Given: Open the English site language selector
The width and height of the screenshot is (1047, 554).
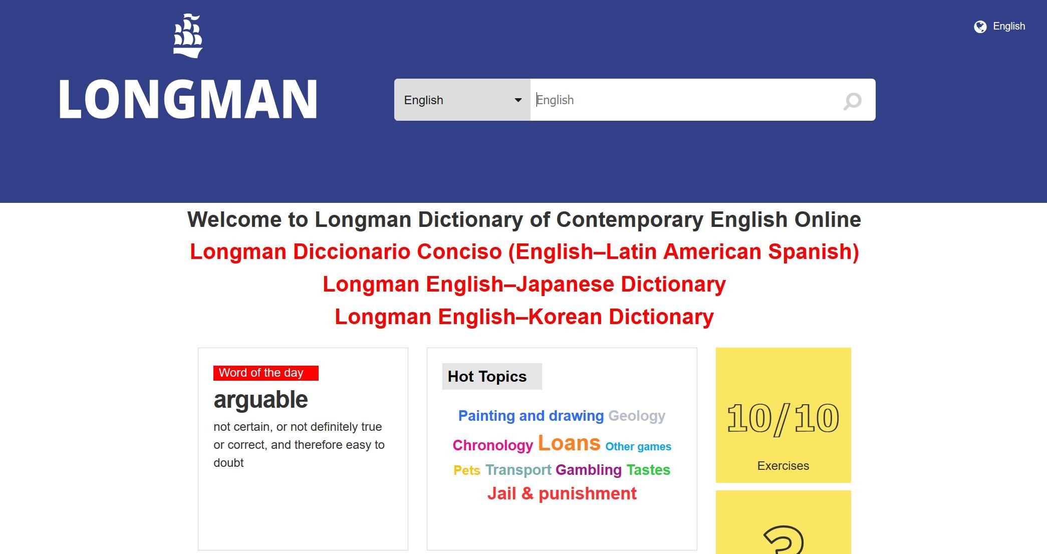Looking at the screenshot, I should [1008, 27].
